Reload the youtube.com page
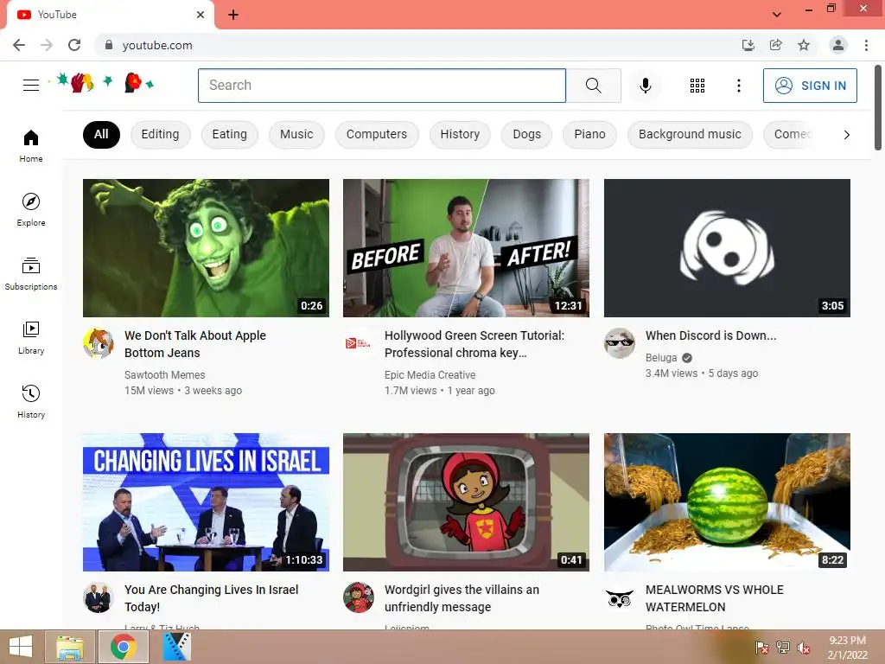 [74, 45]
